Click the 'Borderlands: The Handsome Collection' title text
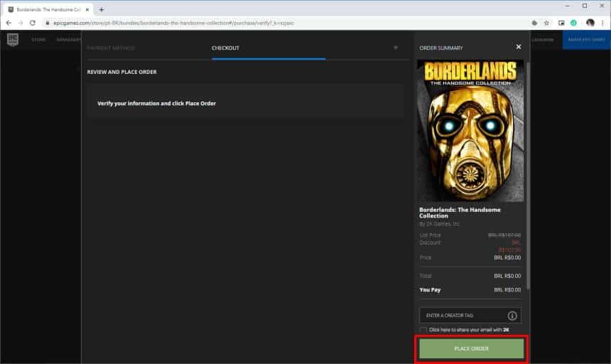611x364 pixels. pos(460,213)
